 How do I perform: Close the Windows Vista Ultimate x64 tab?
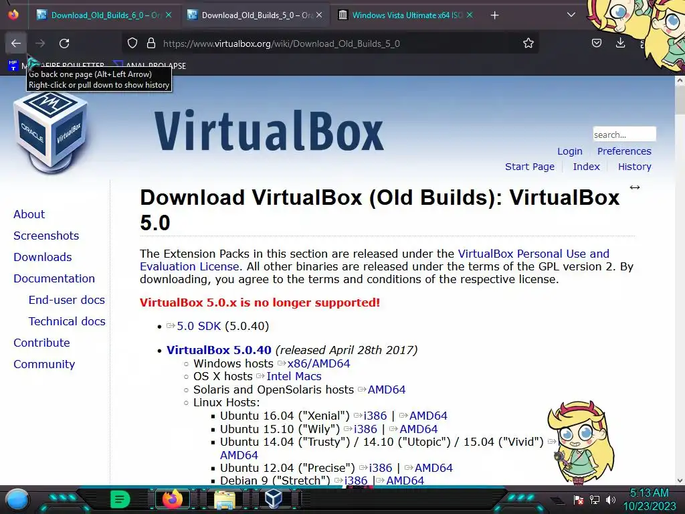(470, 15)
